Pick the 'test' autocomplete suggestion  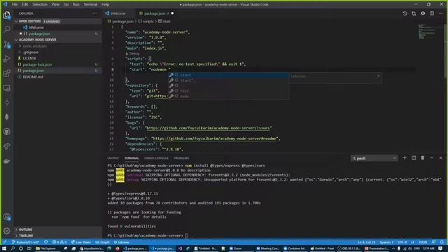(228, 91)
